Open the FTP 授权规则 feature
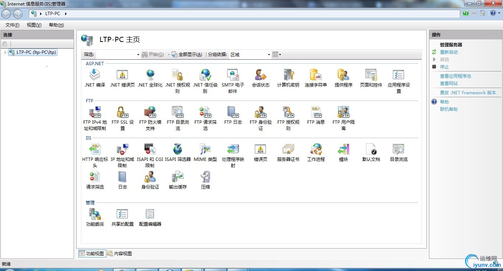 (288, 119)
